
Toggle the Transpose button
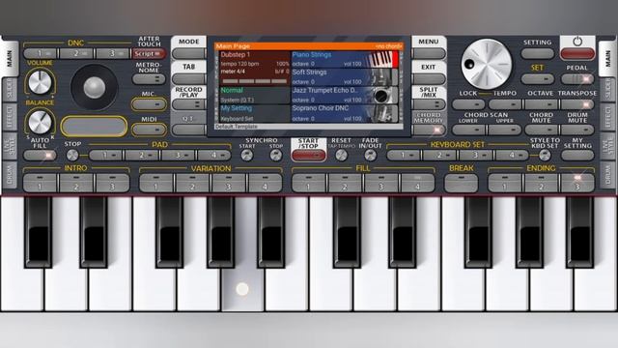pos(577,104)
